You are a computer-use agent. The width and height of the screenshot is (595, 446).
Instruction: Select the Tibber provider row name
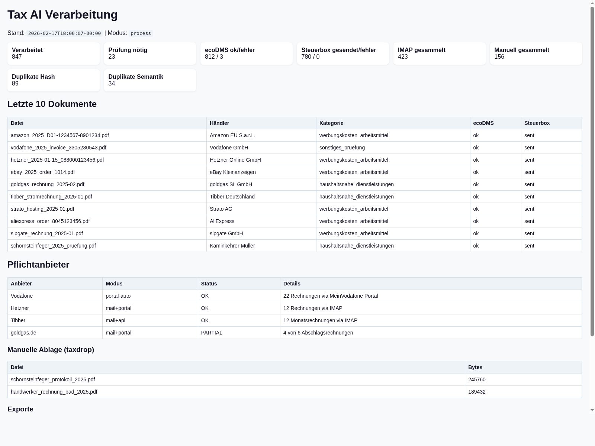point(18,320)
